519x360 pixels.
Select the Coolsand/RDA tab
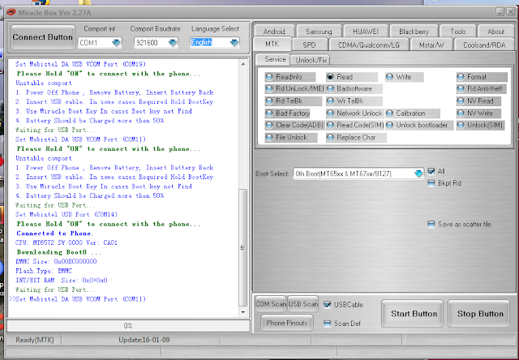[x=484, y=45]
